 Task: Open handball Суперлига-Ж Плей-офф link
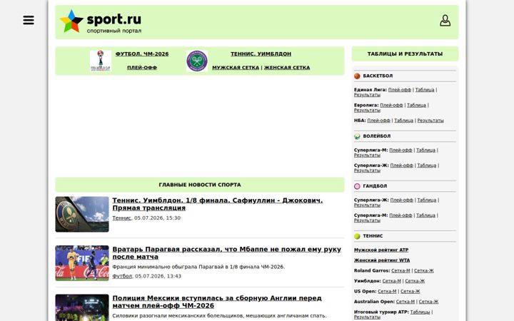[x=401, y=200]
